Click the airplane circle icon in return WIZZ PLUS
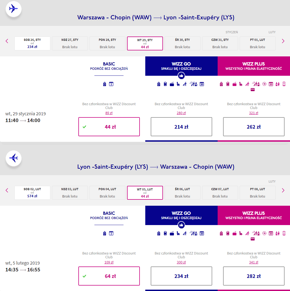Screen dimensions: 290x291 [265, 234]
